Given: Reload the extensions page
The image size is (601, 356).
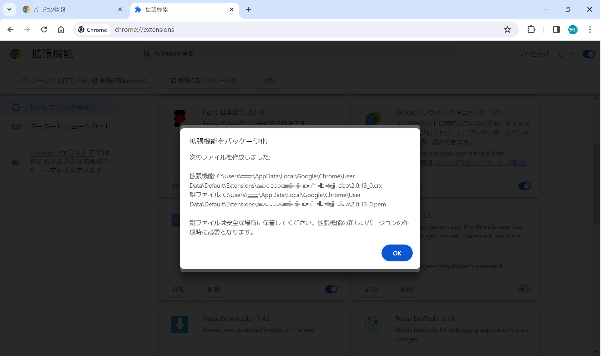Looking at the screenshot, I should point(44,29).
